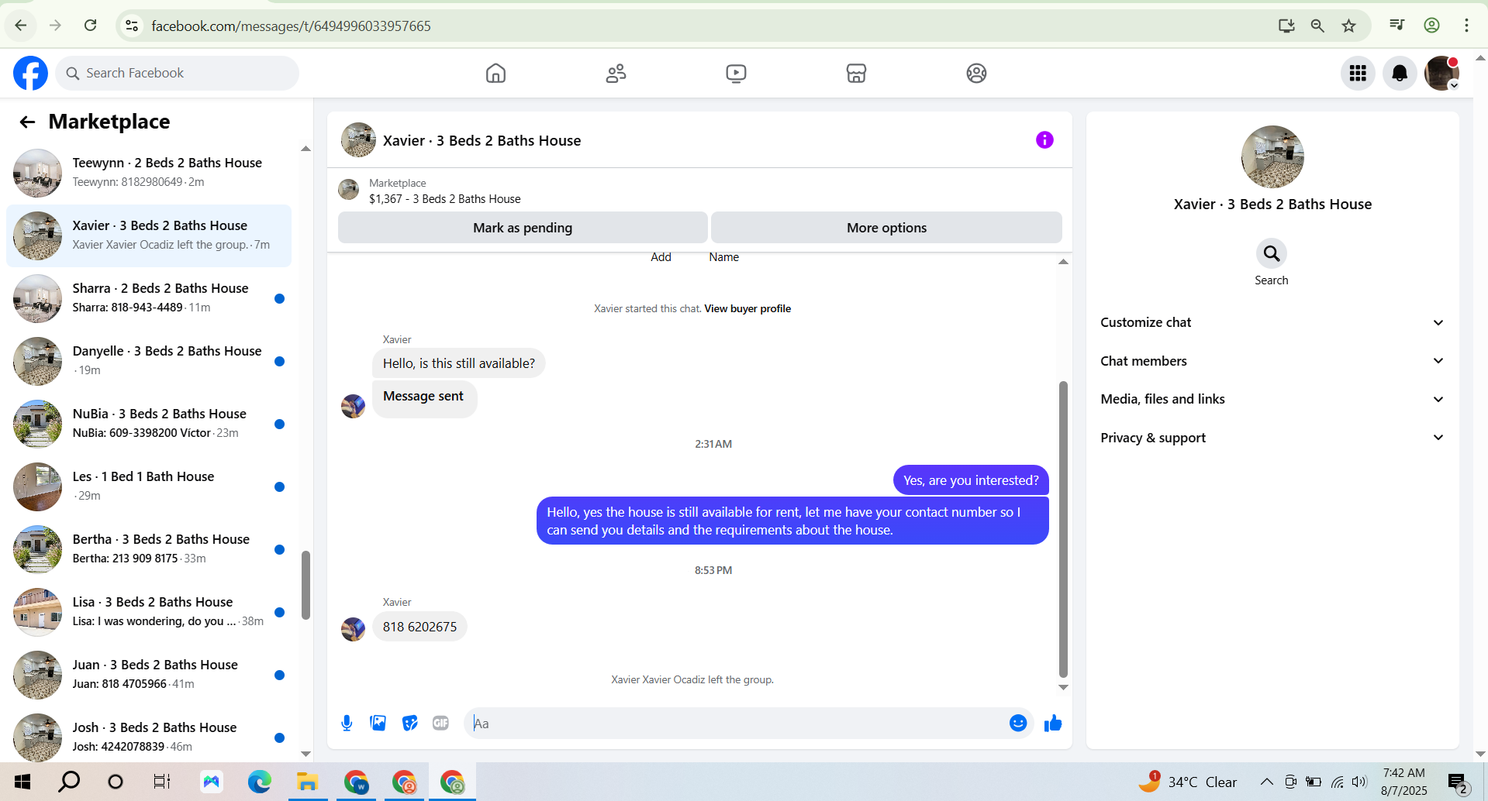Viewport: 1488px width, 801px height.
Task: Click the Marketplace chat list scrollbar thumb
Action: [306, 585]
